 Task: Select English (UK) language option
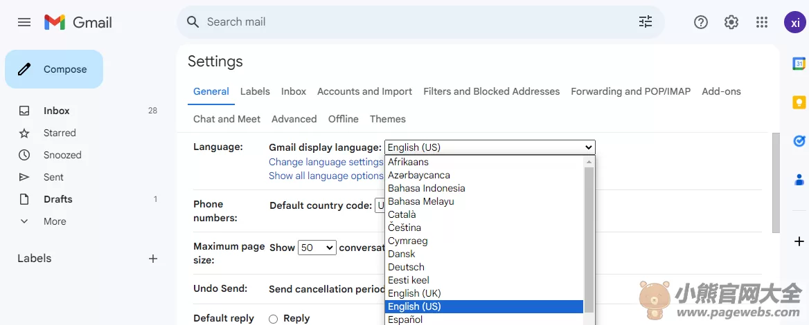coord(484,294)
